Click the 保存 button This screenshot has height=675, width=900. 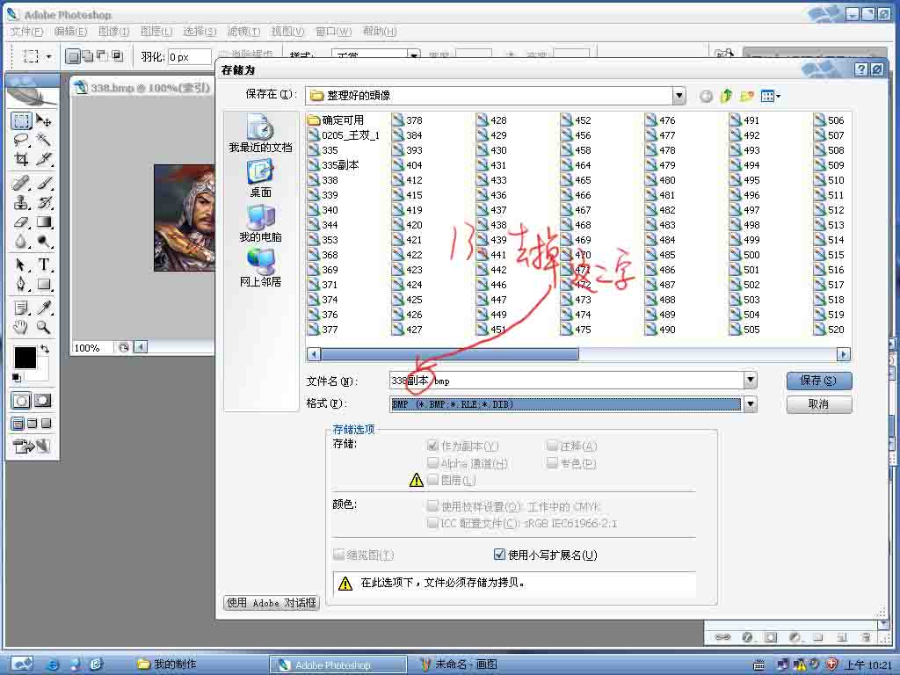pos(818,381)
